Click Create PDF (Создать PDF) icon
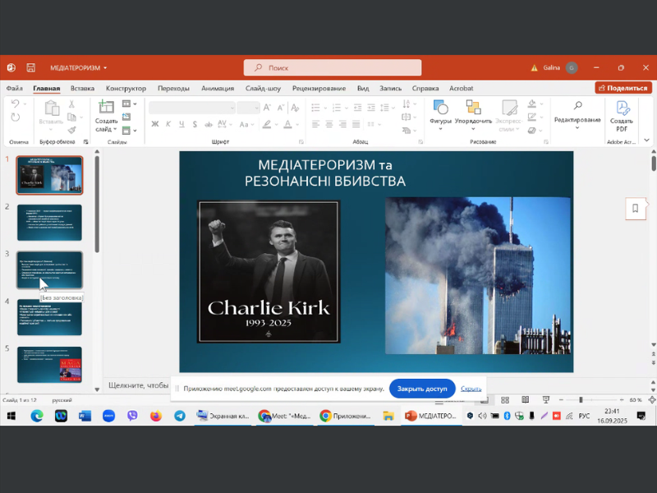Screen dimensions: 657x493 coord(622,108)
